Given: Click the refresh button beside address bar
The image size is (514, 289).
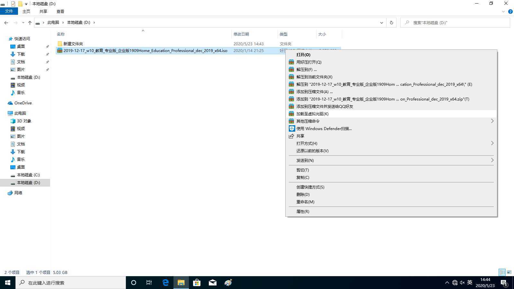Looking at the screenshot, I should pyautogui.click(x=391, y=22).
